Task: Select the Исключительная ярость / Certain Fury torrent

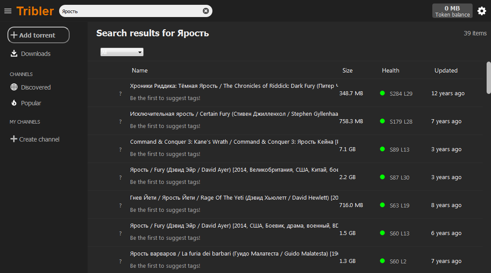Action: (234, 114)
